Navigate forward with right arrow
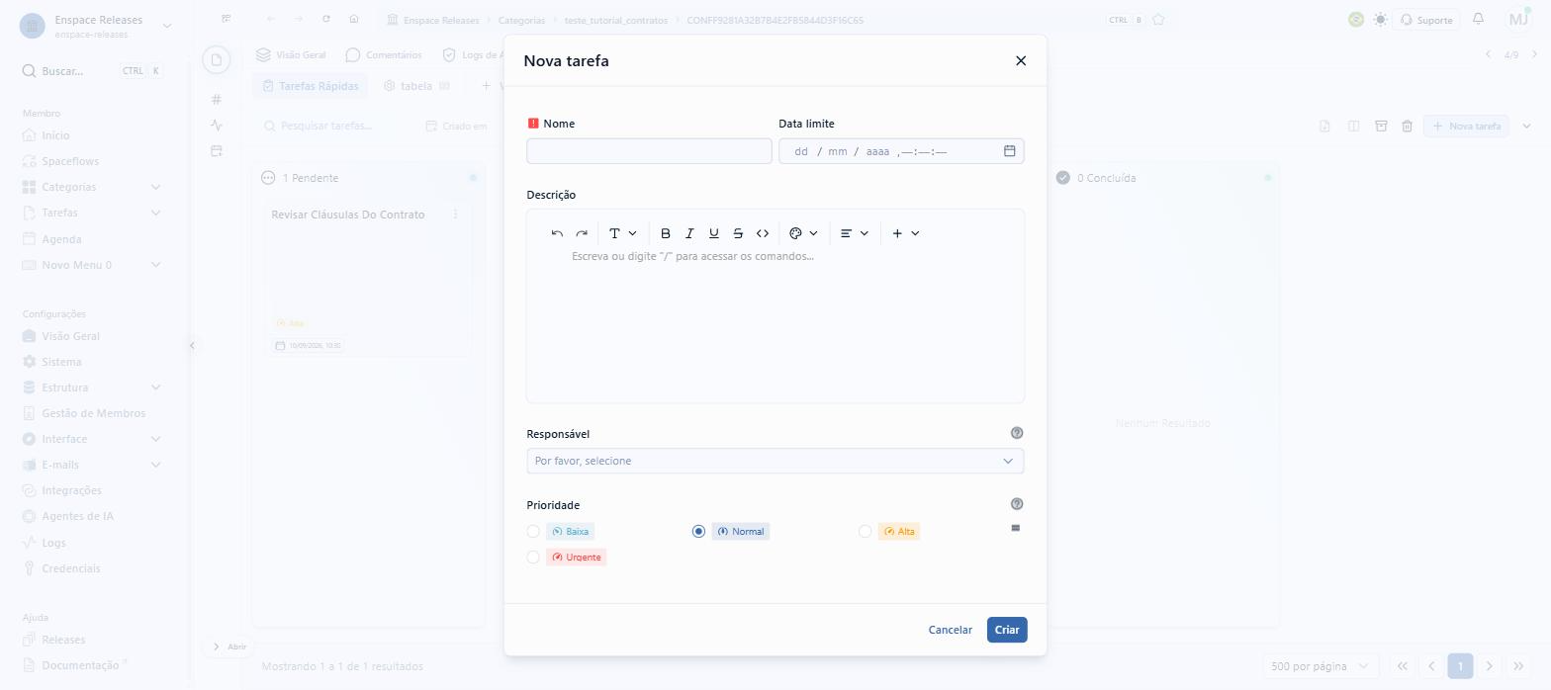The height and width of the screenshot is (690, 1551). [299, 19]
